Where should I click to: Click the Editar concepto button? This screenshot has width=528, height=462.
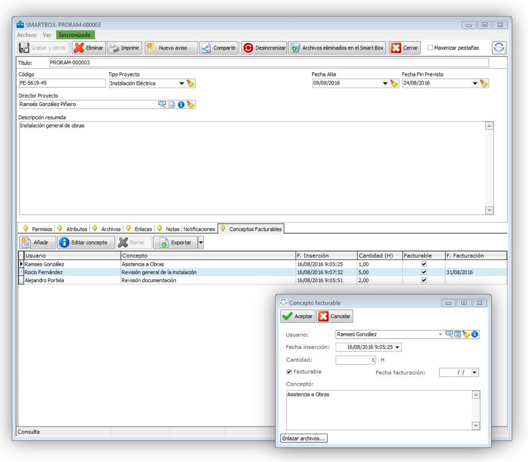(86, 242)
